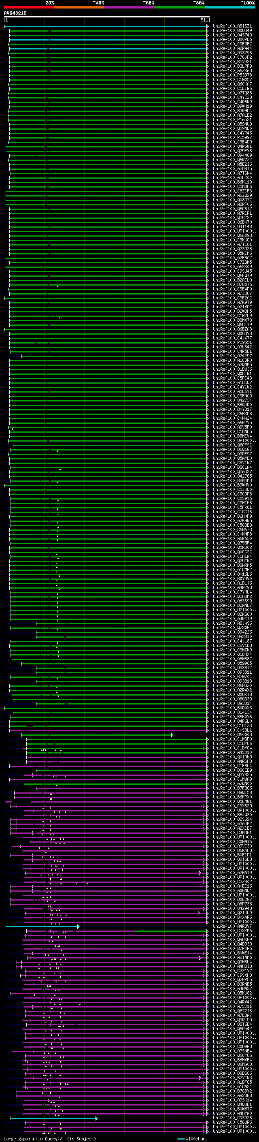
Task: Click UniRef100_C0SBL1 label
Action: pyautogui.click(x=232, y=730)
